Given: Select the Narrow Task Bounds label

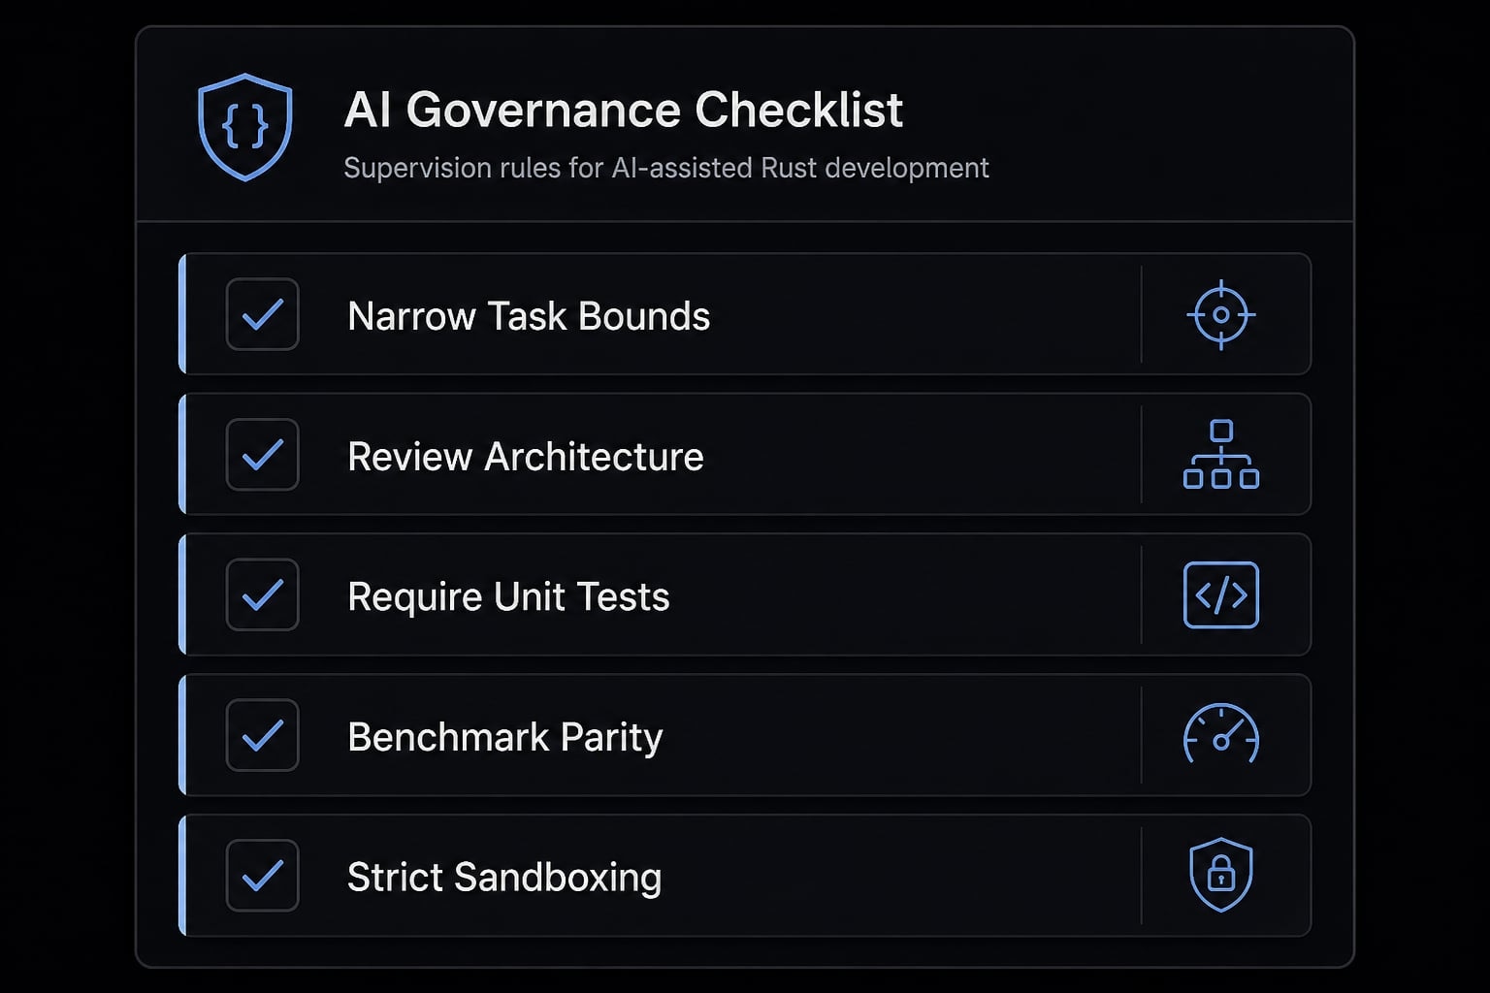Looking at the screenshot, I should point(529,316).
